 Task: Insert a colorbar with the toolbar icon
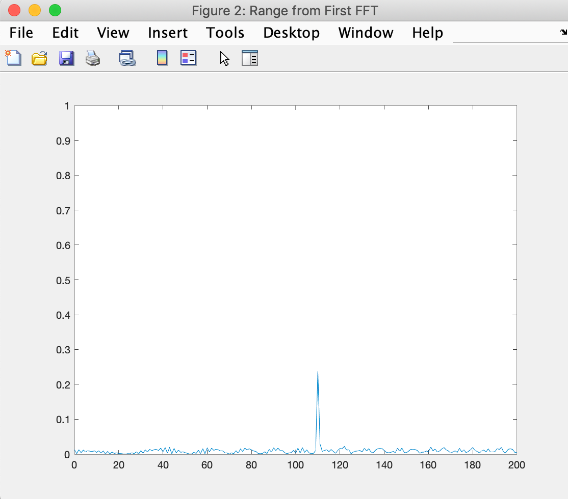pos(162,58)
